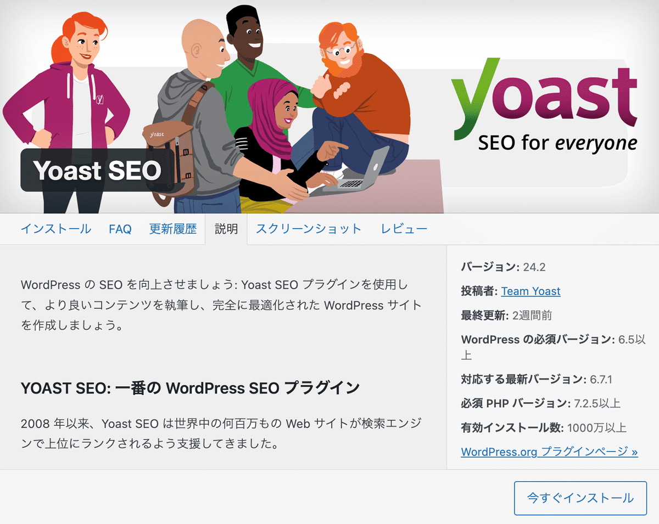The height and width of the screenshot is (524, 659).
Task: Click the 今すぐインストール button
Action: (580, 498)
